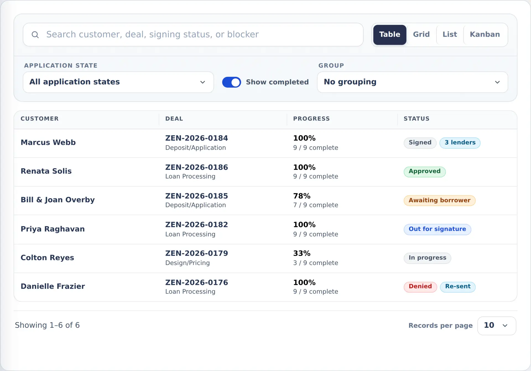Click the chevron in application states dropdown

[202, 82]
